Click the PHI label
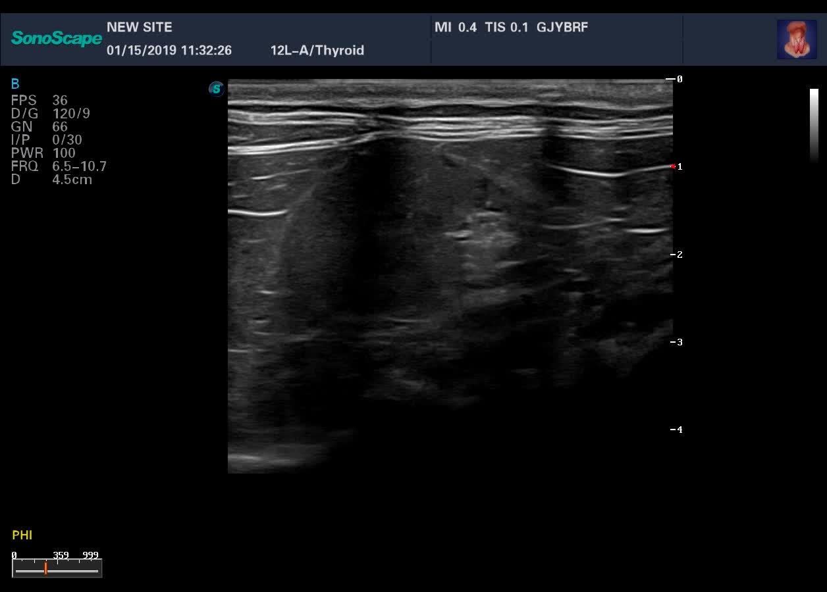Viewport: 827px width, 592px height. pyautogui.click(x=22, y=535)
